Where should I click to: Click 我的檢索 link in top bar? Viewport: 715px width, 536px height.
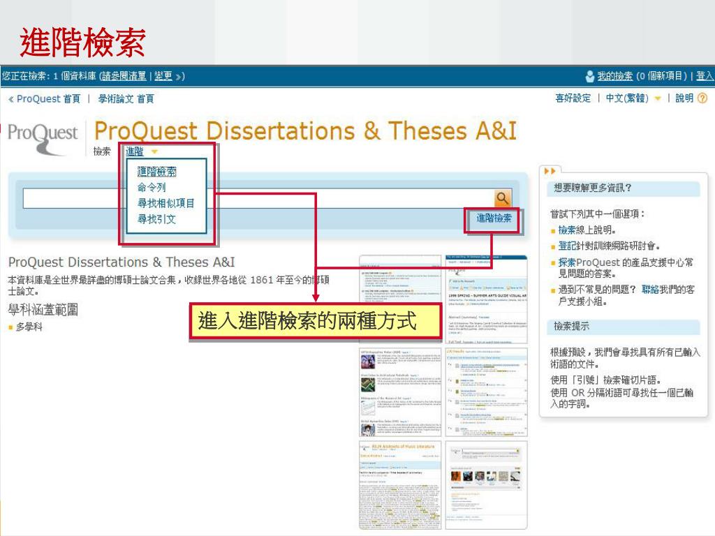pos(614,76)
